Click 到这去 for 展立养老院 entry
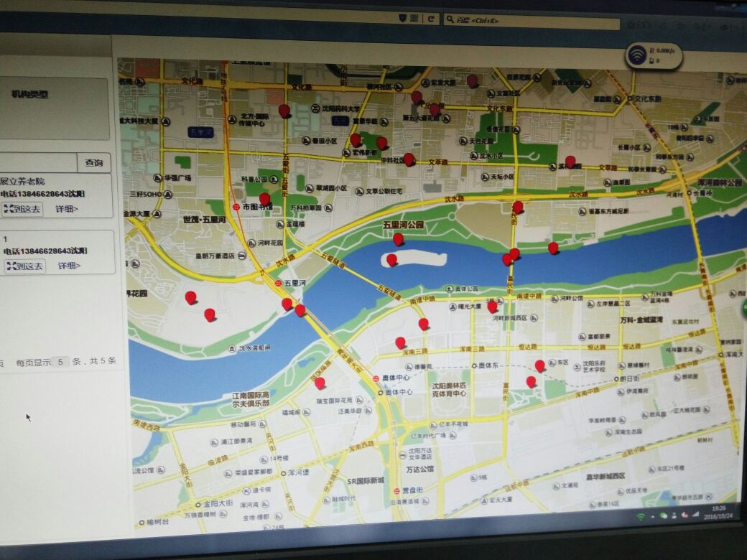This screenshot has width=747, height=560. 23,210
